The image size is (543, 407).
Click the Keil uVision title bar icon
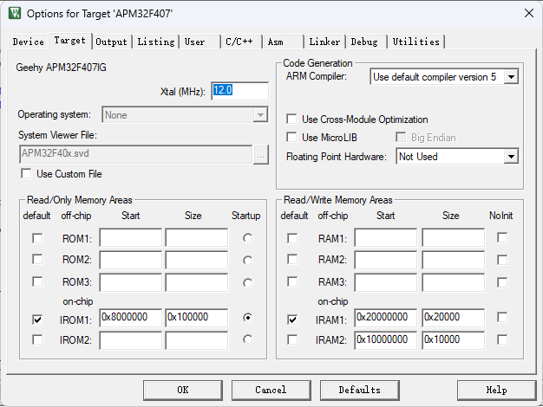click(x=15, y=13)
